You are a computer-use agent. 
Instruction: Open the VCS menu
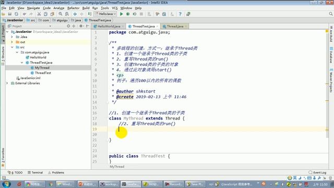(x=115, y=8)
